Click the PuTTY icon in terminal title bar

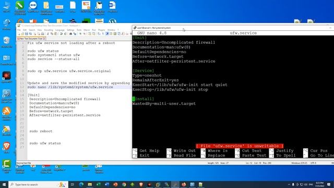click(135, 28)
